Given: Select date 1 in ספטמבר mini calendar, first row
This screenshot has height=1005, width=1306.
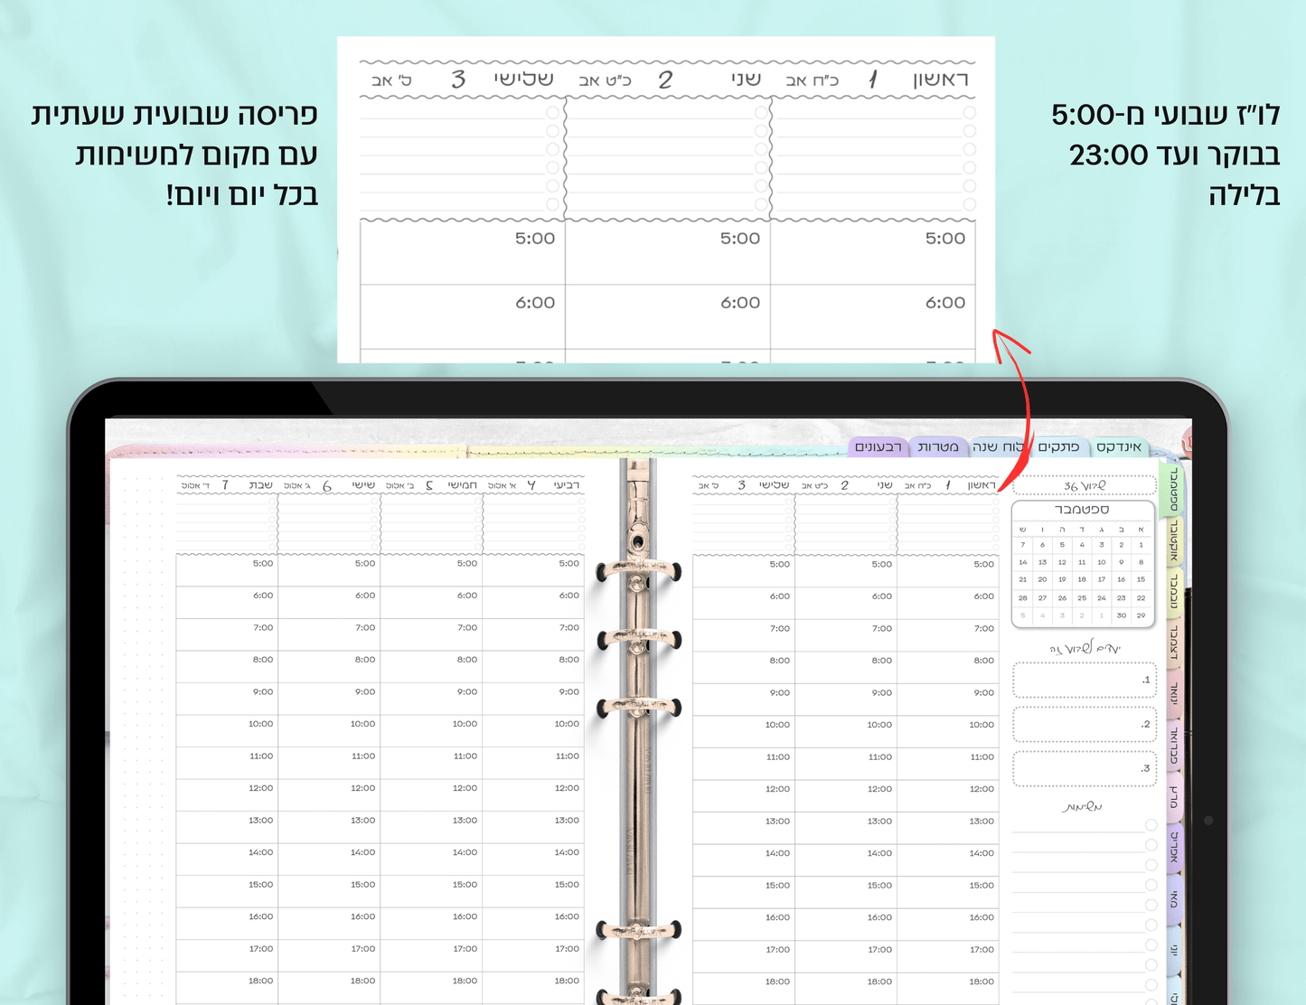Looking at the screenshot, I should tap(1141, 545).
